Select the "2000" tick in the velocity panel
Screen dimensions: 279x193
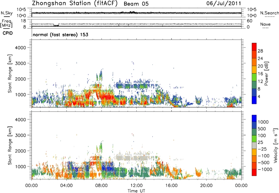pos(21,151)
